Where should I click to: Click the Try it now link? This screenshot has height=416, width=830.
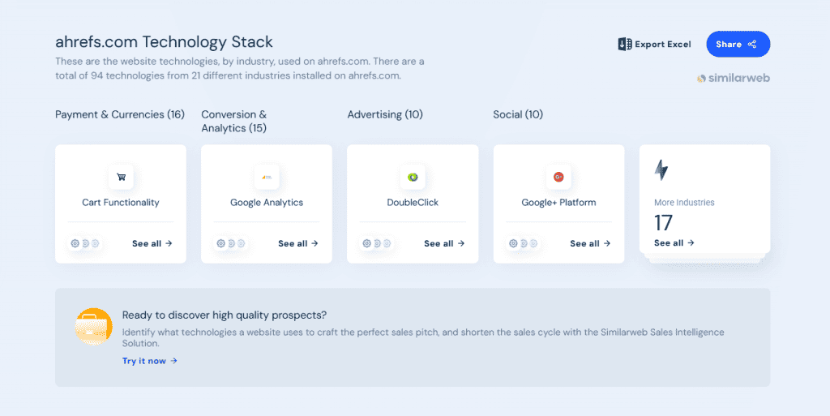click(150, 361)
